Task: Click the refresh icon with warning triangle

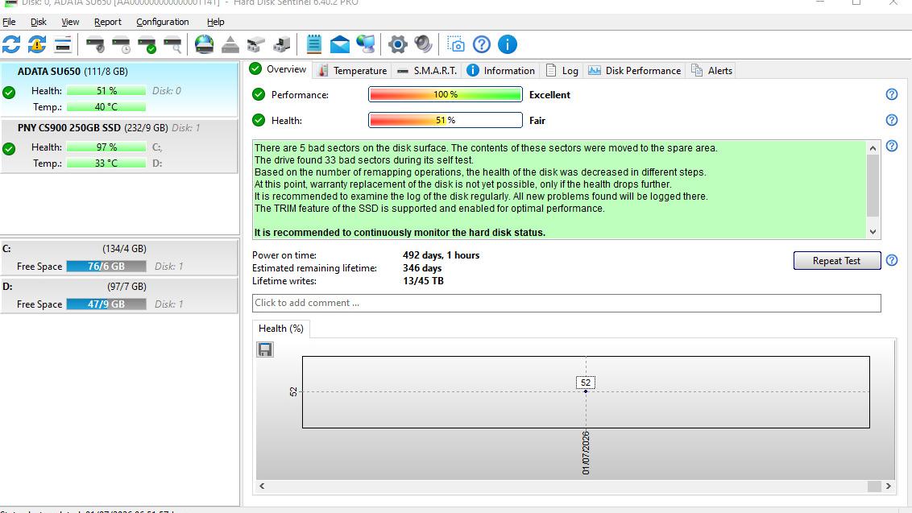Action: point(36,44)
